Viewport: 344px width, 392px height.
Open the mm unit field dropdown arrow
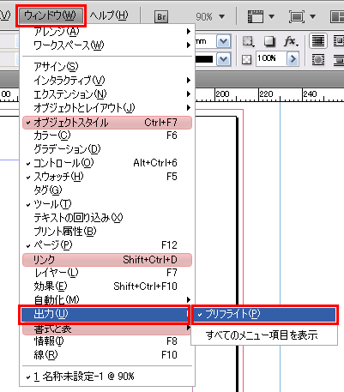click(223, 42)
